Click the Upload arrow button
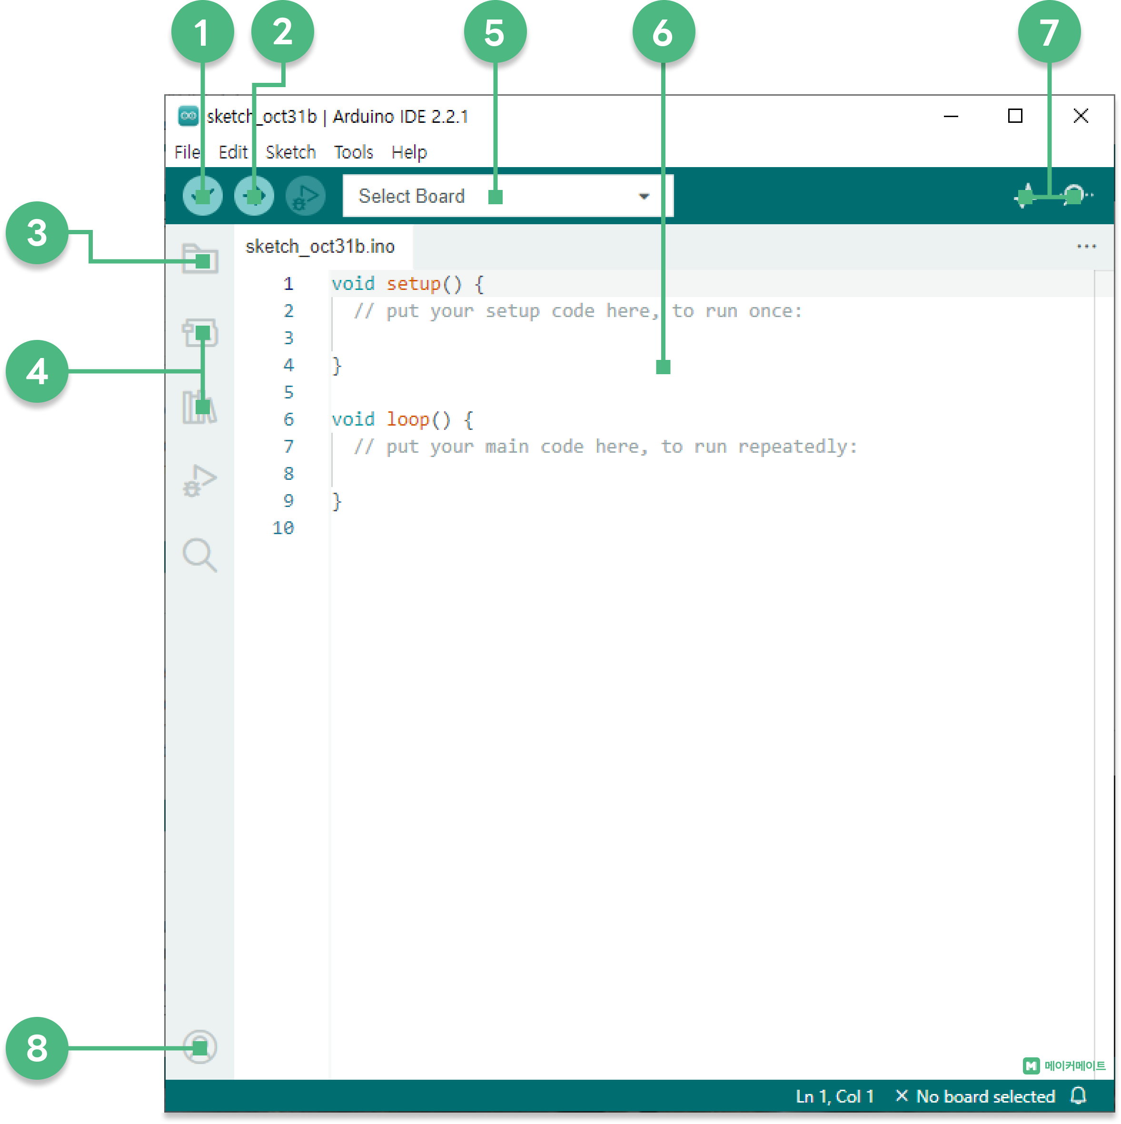The width and height of the screenshot is (1121, 1124). pyautogui.click(x=254, y=196)
